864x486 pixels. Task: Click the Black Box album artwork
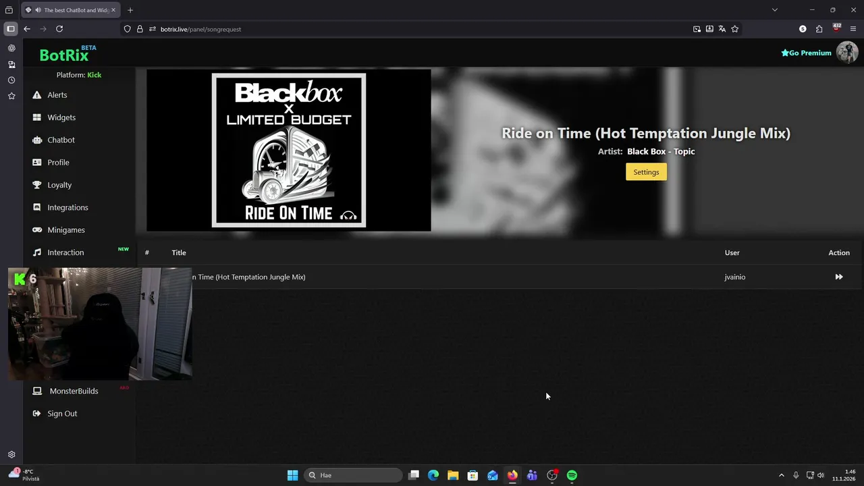[x=289, y=151]
